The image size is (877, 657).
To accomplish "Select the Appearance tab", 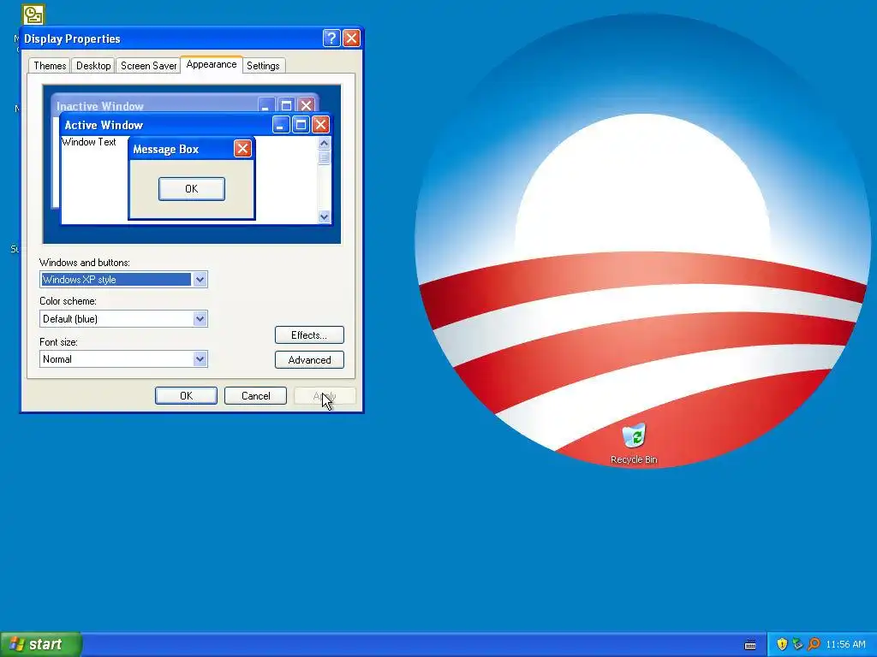I will tap(212, 64).
